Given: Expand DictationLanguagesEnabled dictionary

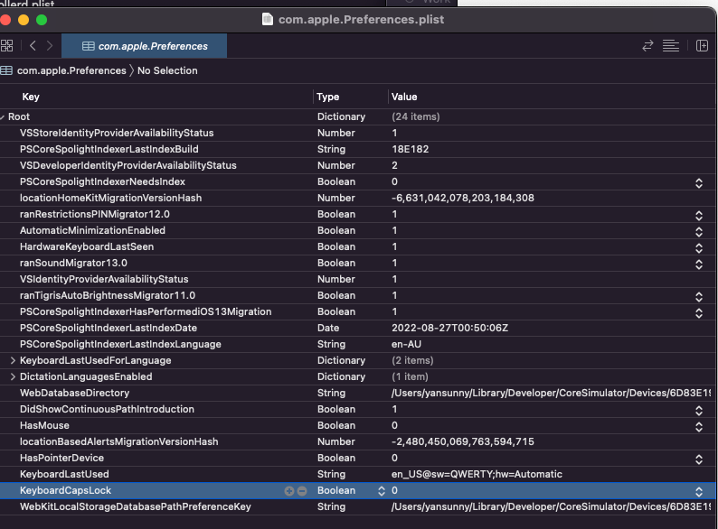Looking at the screenshot, I should pyautogui.click(x=13, y=376).
